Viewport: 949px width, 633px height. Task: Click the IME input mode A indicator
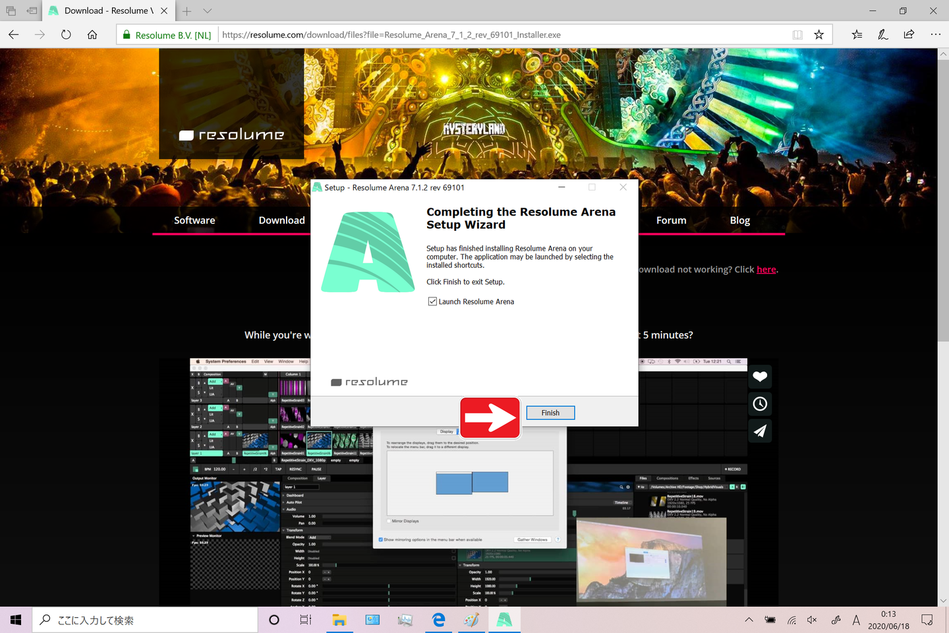click(856, 620)
